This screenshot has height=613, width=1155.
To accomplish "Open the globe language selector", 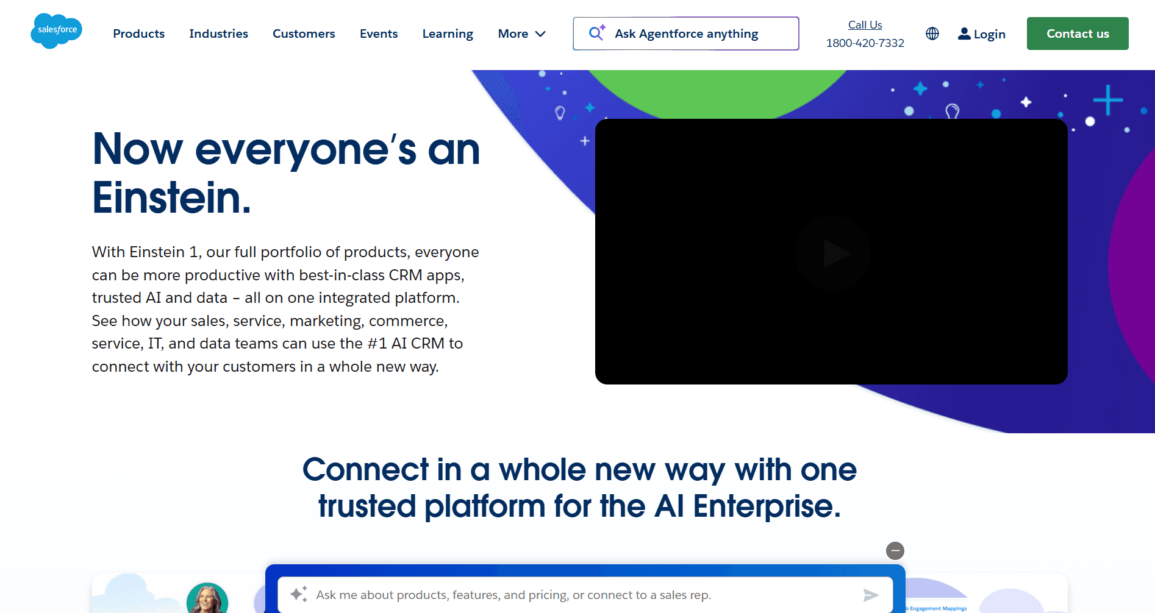I will point(932,34).
